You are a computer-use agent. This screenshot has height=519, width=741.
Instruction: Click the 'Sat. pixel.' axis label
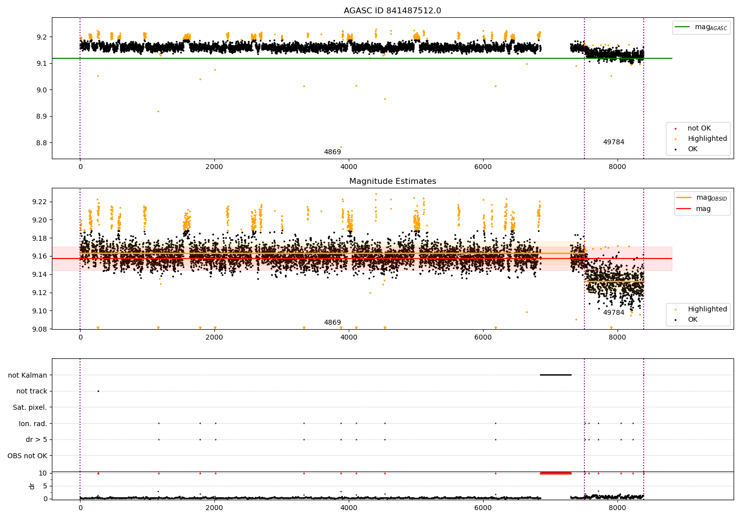(30, 407)
